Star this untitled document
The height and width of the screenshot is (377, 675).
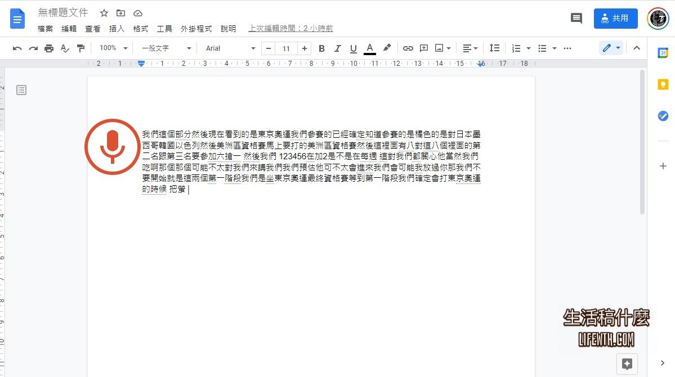[x=104, y=13]
